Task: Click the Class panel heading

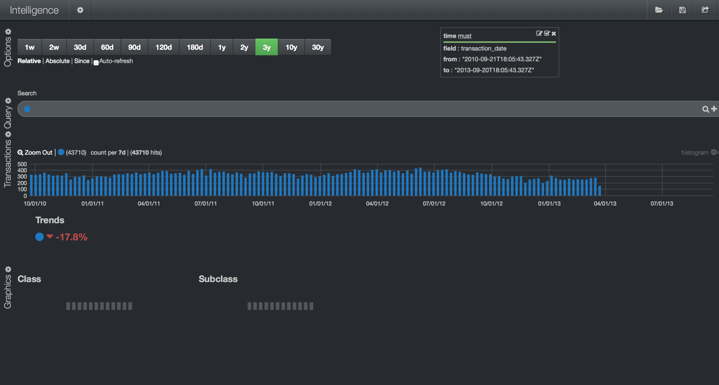Action: tap(29, 279)
